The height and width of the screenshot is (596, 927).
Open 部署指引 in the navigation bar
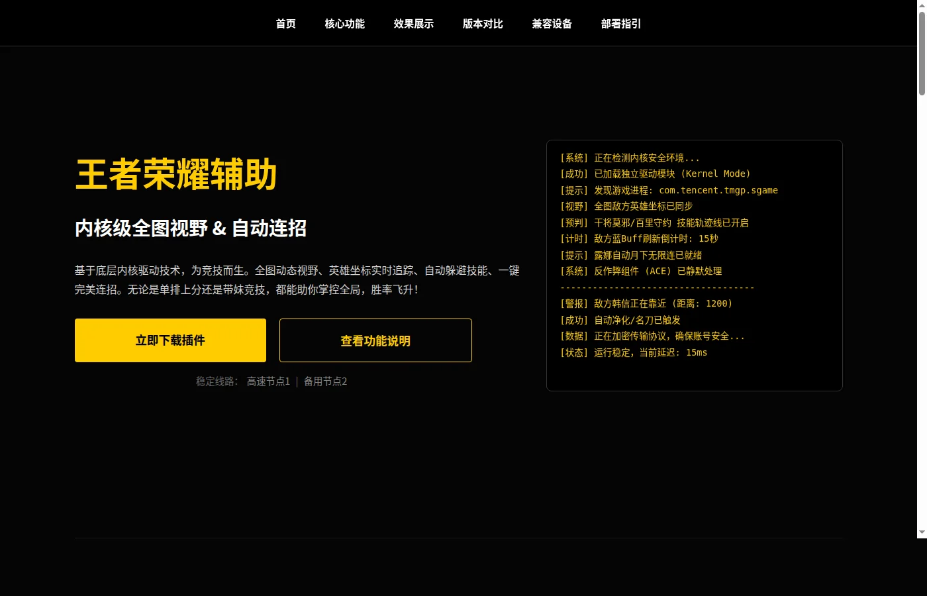[x=621, y=24]
